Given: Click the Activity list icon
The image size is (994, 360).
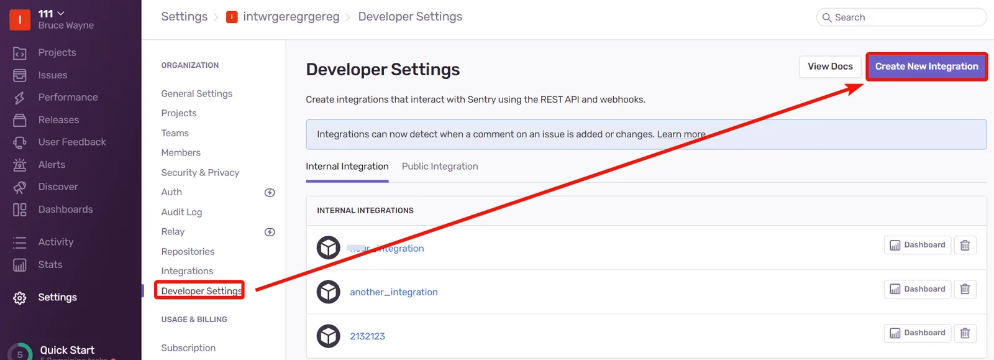Looking at the screenshot, I should coord(20,242).
